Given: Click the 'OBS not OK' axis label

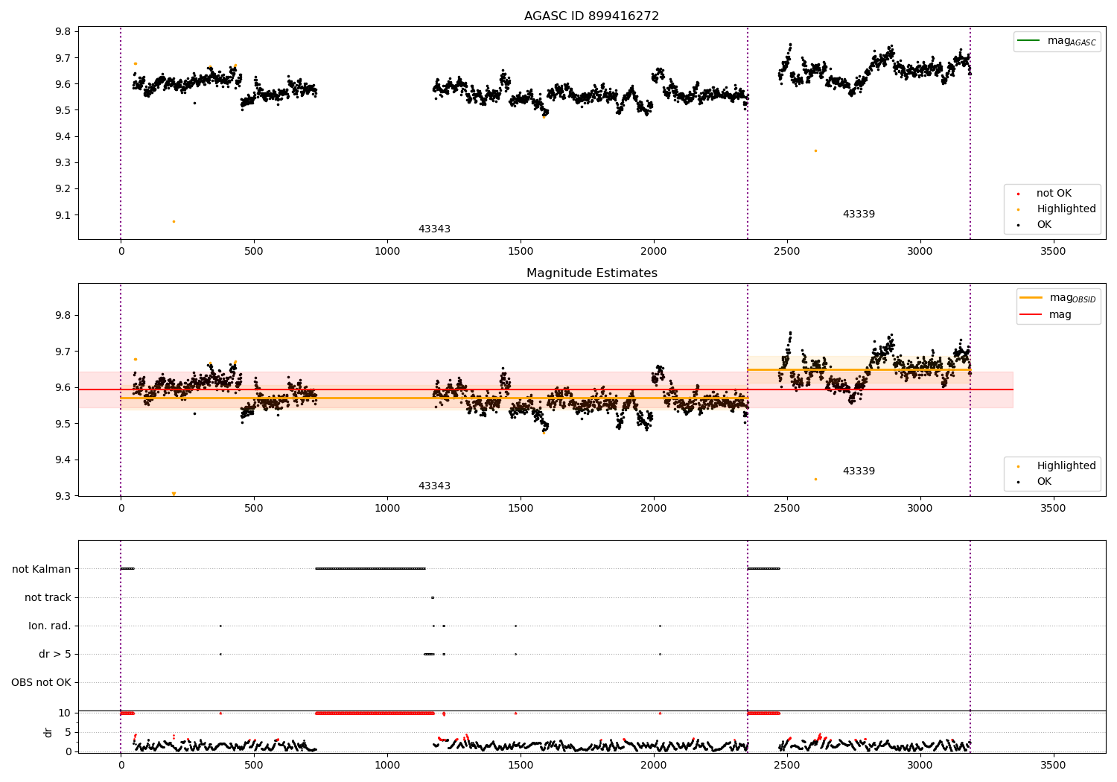Looking at the screenshot, I should pyautogui.click(x=41, y=682).
